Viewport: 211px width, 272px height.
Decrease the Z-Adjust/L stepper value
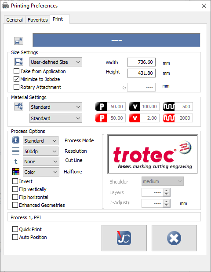pyautogui.click(x=167, y=205)
